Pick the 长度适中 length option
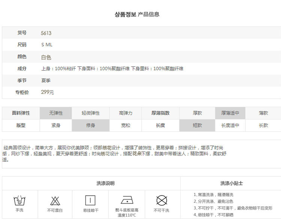281x224 pixels. point(230,125)
